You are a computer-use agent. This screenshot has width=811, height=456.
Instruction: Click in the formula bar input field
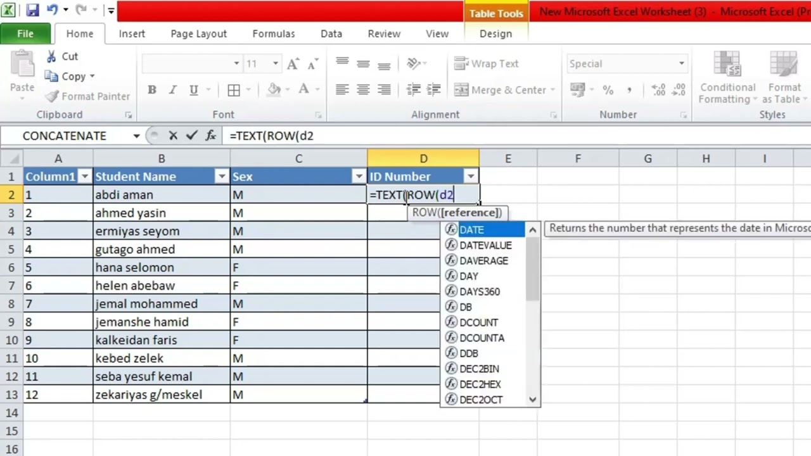518,136
